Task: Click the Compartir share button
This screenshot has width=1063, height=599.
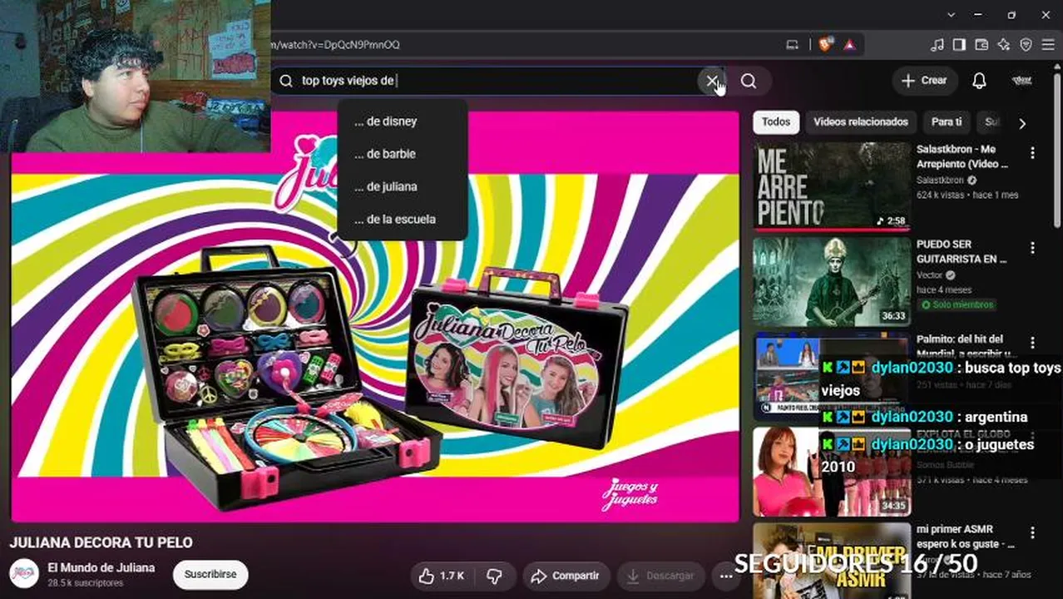Action: 566,576
